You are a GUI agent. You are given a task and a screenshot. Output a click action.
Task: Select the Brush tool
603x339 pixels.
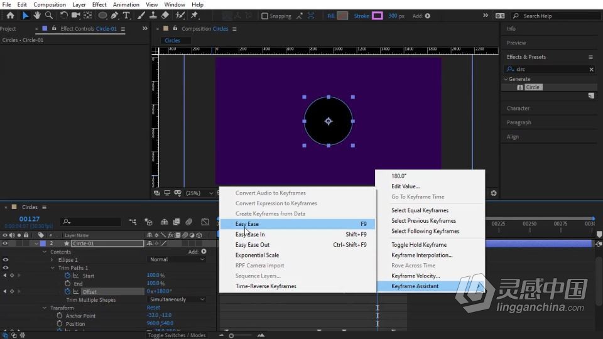(141, 15)
